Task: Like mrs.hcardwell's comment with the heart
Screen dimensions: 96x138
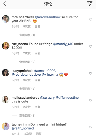Action: pos(90,20)
